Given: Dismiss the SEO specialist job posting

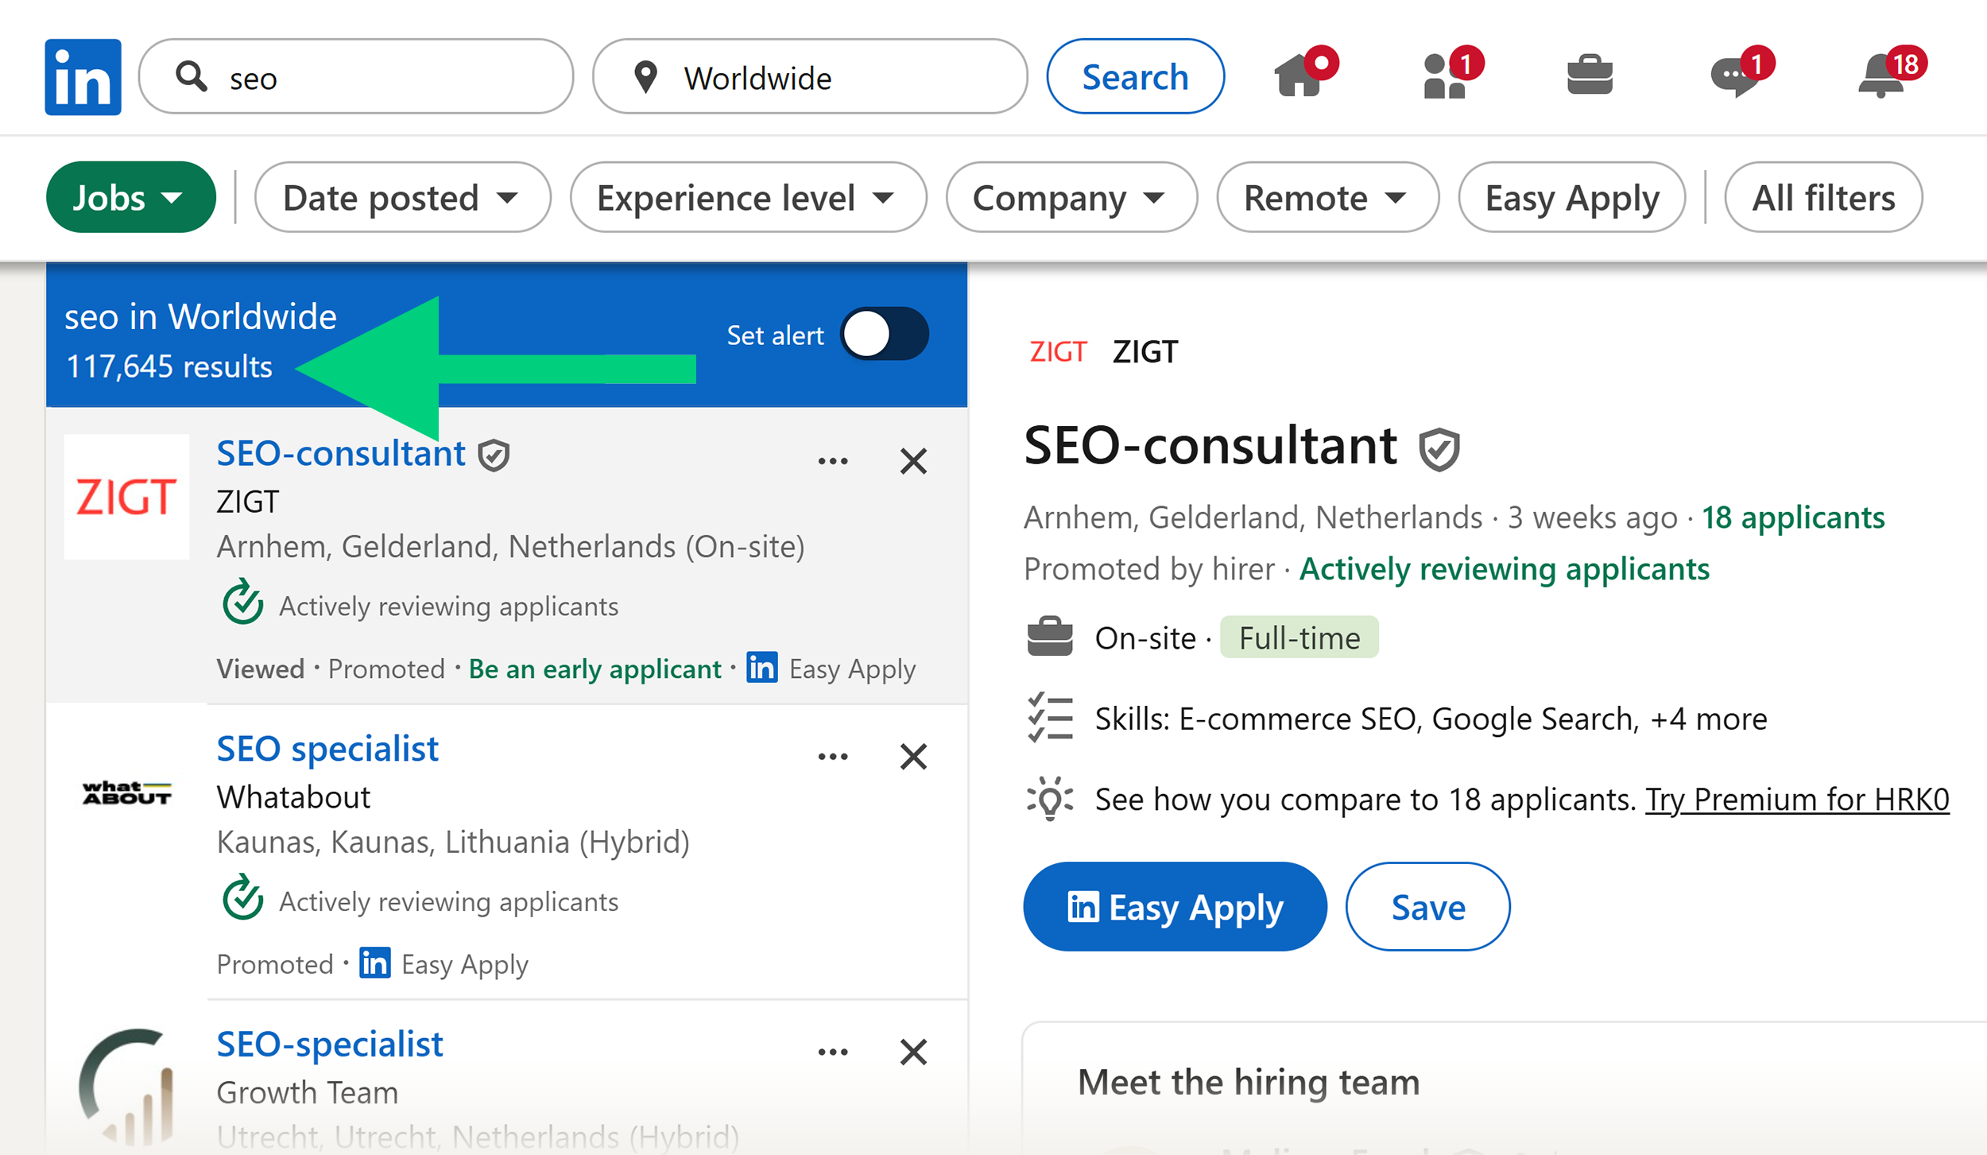Looking at the screenshot, I should coord(913,756).
